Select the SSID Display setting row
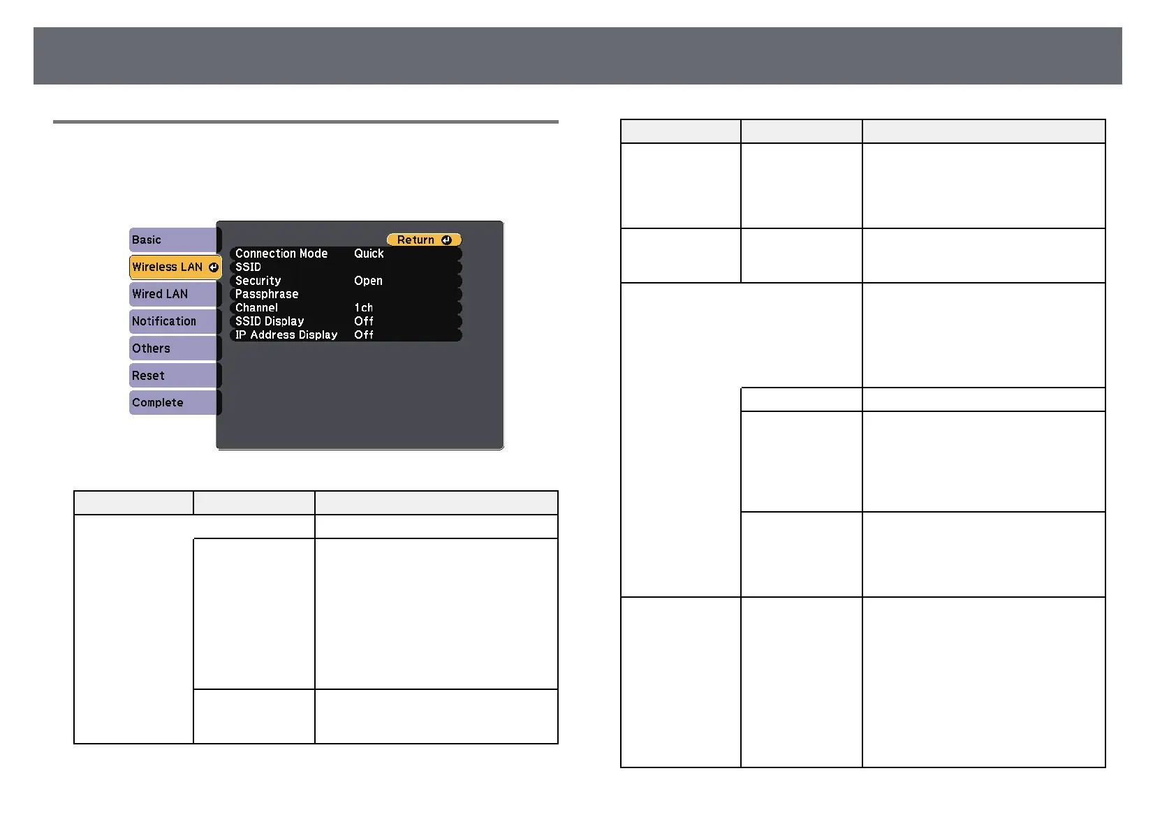 coord(346,321)
